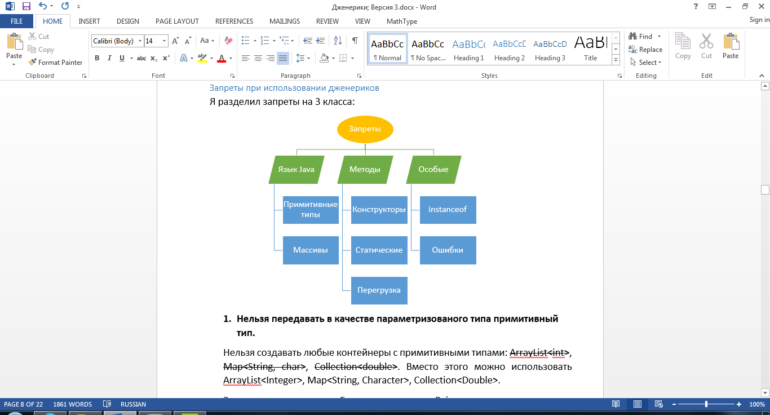Click the RUSSIAN language indicator
Image resolution: width=770 pixels, height=415 pixels.
(x=133, y=404)
